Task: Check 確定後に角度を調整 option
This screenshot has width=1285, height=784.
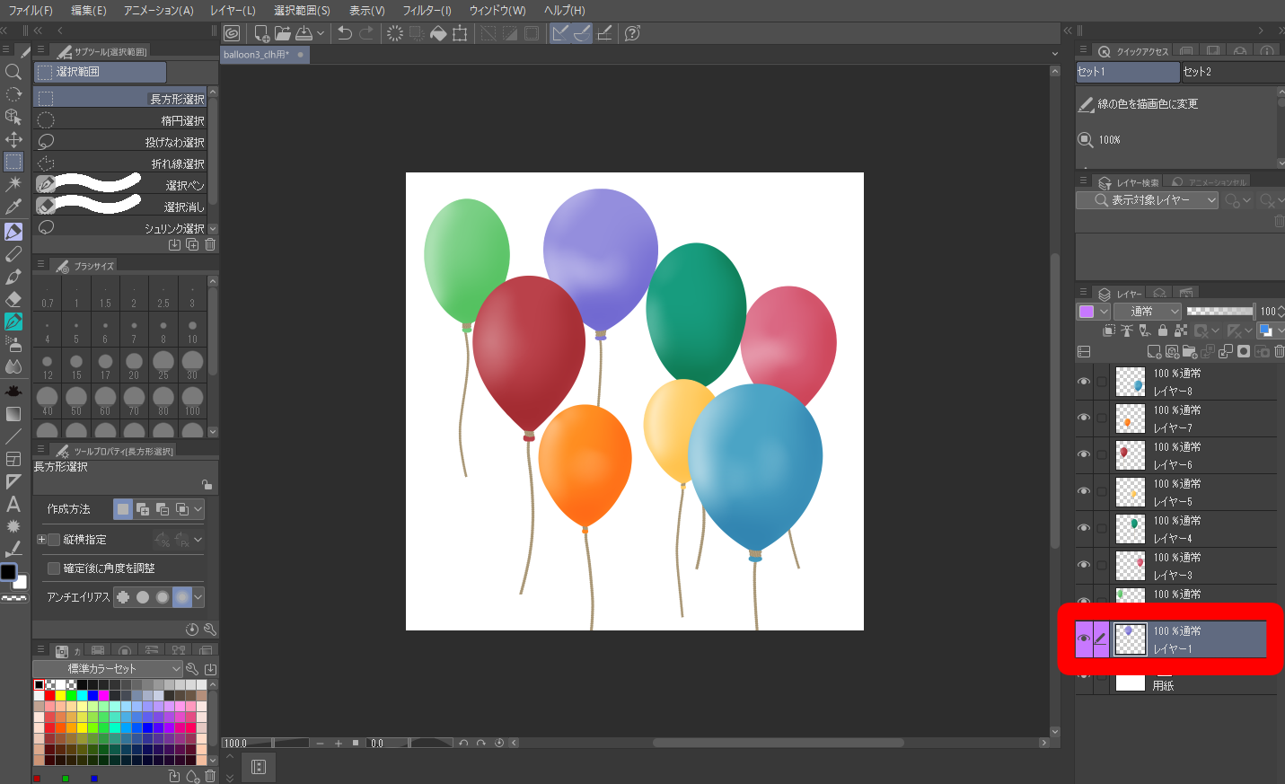Action: 54,568
